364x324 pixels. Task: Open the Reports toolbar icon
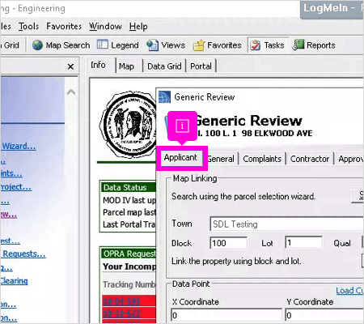click(298, 45)
